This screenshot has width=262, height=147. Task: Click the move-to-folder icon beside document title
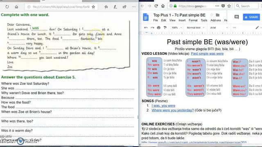217,15
